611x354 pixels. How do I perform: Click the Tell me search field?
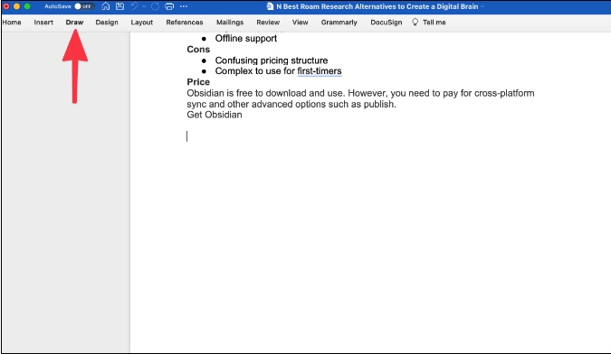pos(434,23)
